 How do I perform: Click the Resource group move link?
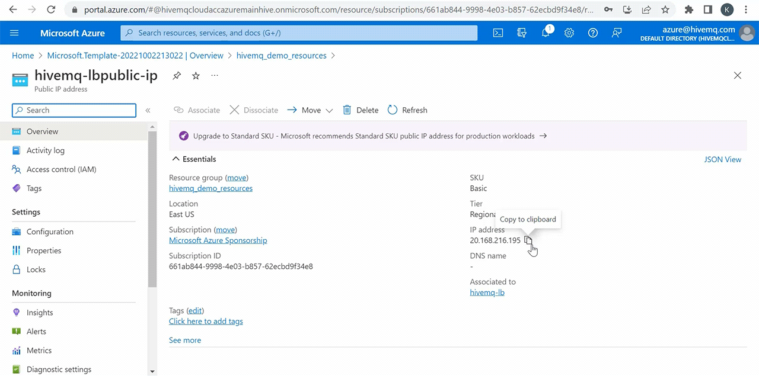pos(237,178)
